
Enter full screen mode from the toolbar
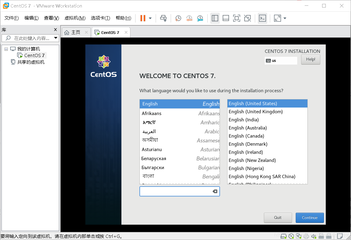(x=237, y=18)
